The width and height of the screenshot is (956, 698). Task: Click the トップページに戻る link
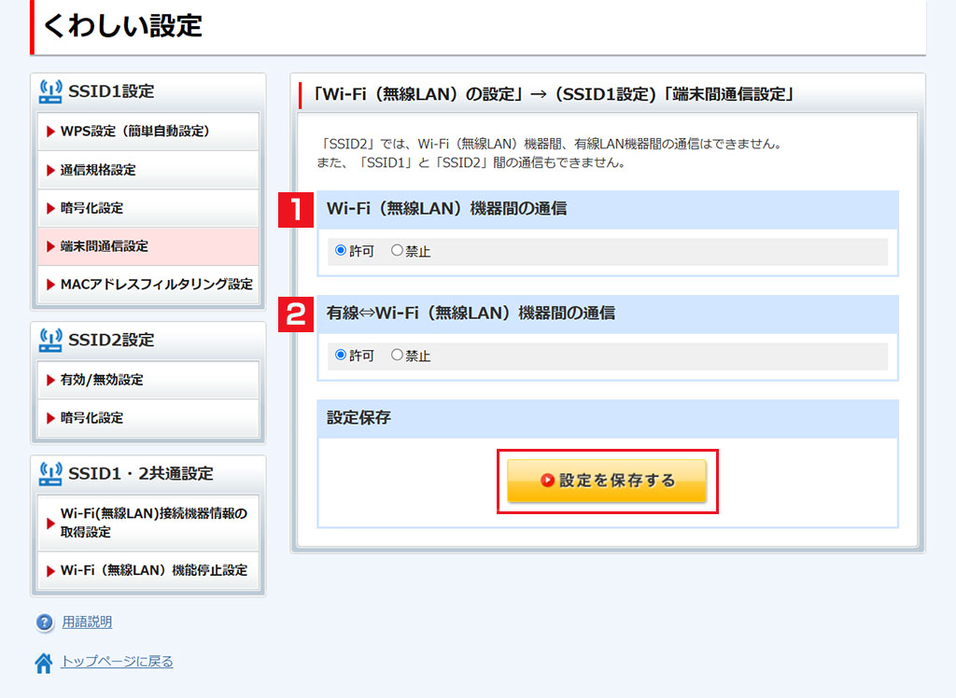coord(117,662)
